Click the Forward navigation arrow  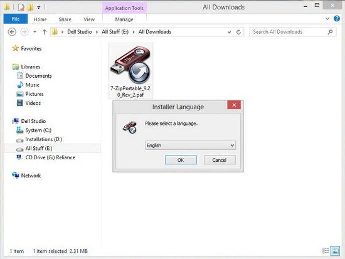pos(24,32)
